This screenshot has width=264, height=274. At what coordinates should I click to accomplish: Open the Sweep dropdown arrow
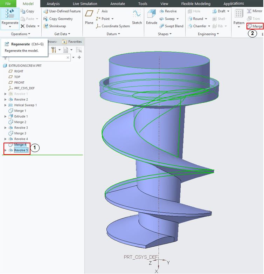[x=178, y=19]
